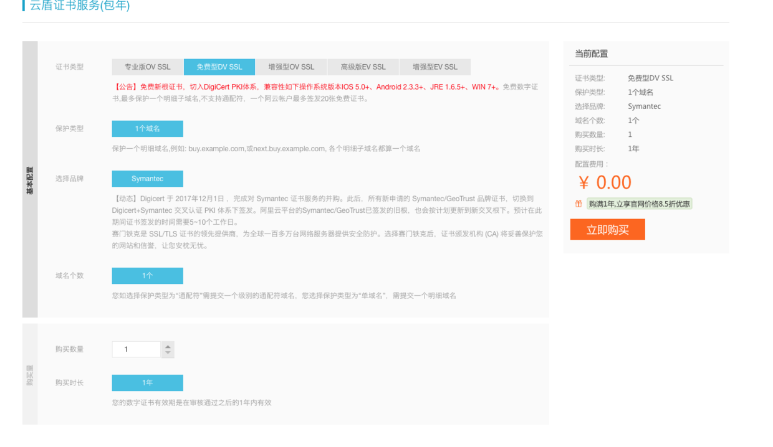The width and height of the screenshot is (773, 447).
Task: Select 1个 as the domain count
Action: tap(148, 276)
